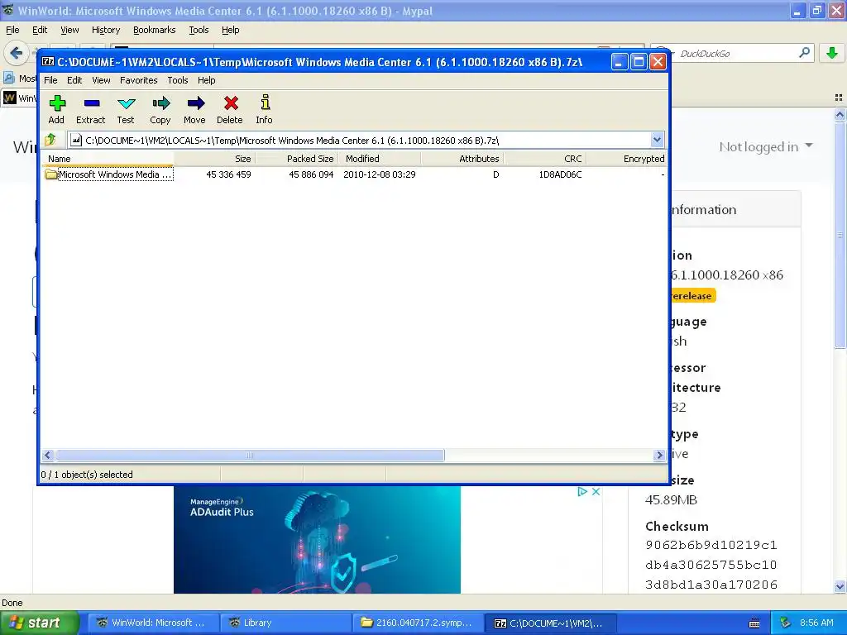The height and width of the screenshot is (635, 847).
Task: Open 7-Zip Favorites menu
Action: pyautogui.click(x=139, y=80)
